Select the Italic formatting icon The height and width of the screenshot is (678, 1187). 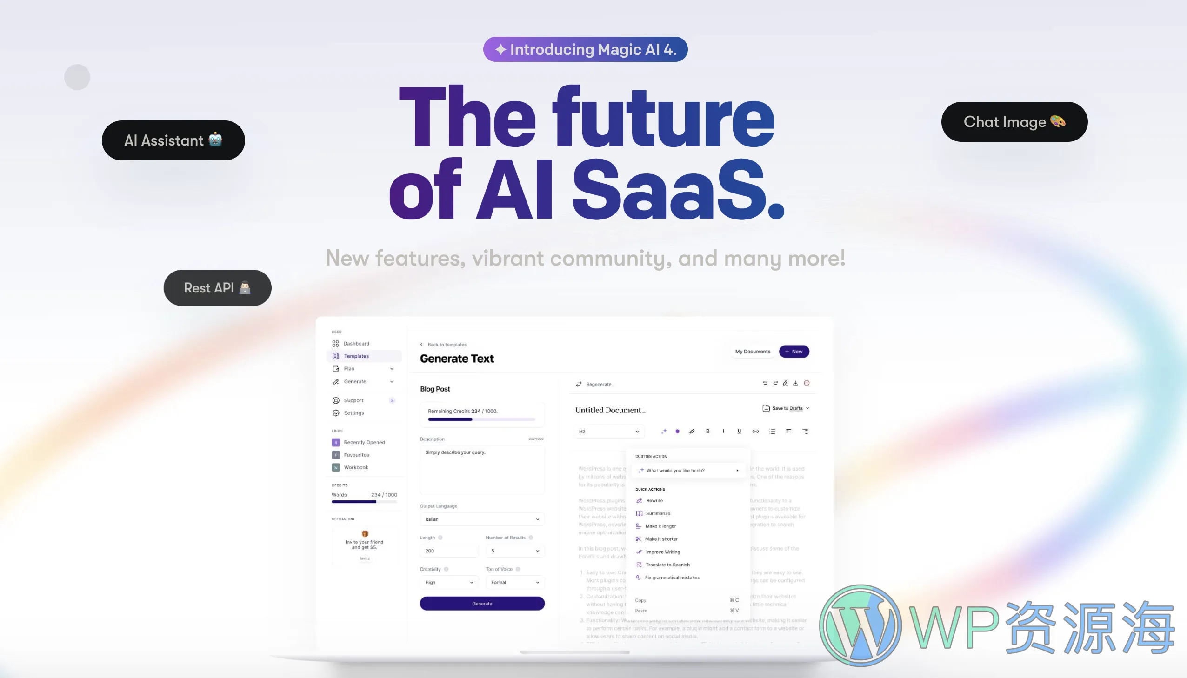coord(723,431)
